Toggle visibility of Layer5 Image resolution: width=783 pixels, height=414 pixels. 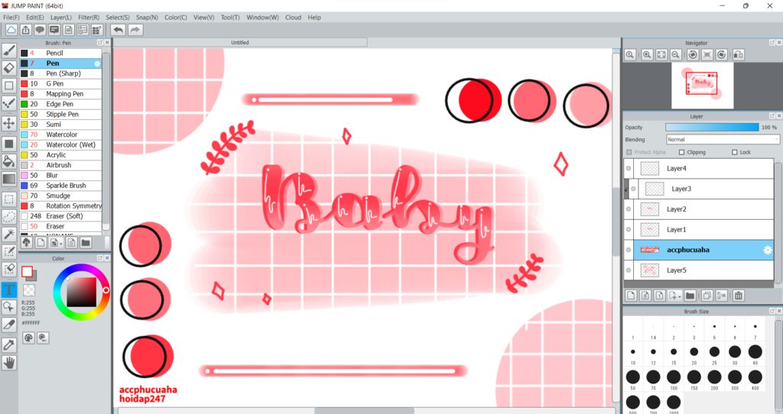(x=629, y=270)
